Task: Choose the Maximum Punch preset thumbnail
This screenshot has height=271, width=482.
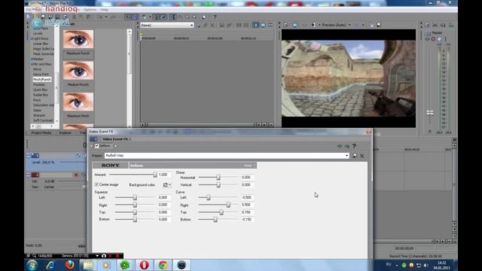Action: click(78, 39)
